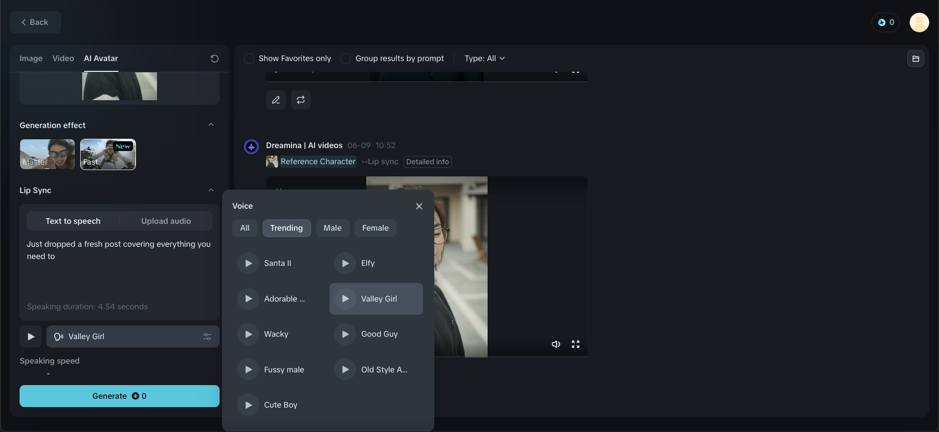Viewport: 939px width, 432px height.
Task: Mute the video with the speaker icon
Action: click(556, 345)
